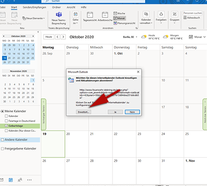
Task: Toggle the Kalender checkbox
Action: [x=6, y=116]
